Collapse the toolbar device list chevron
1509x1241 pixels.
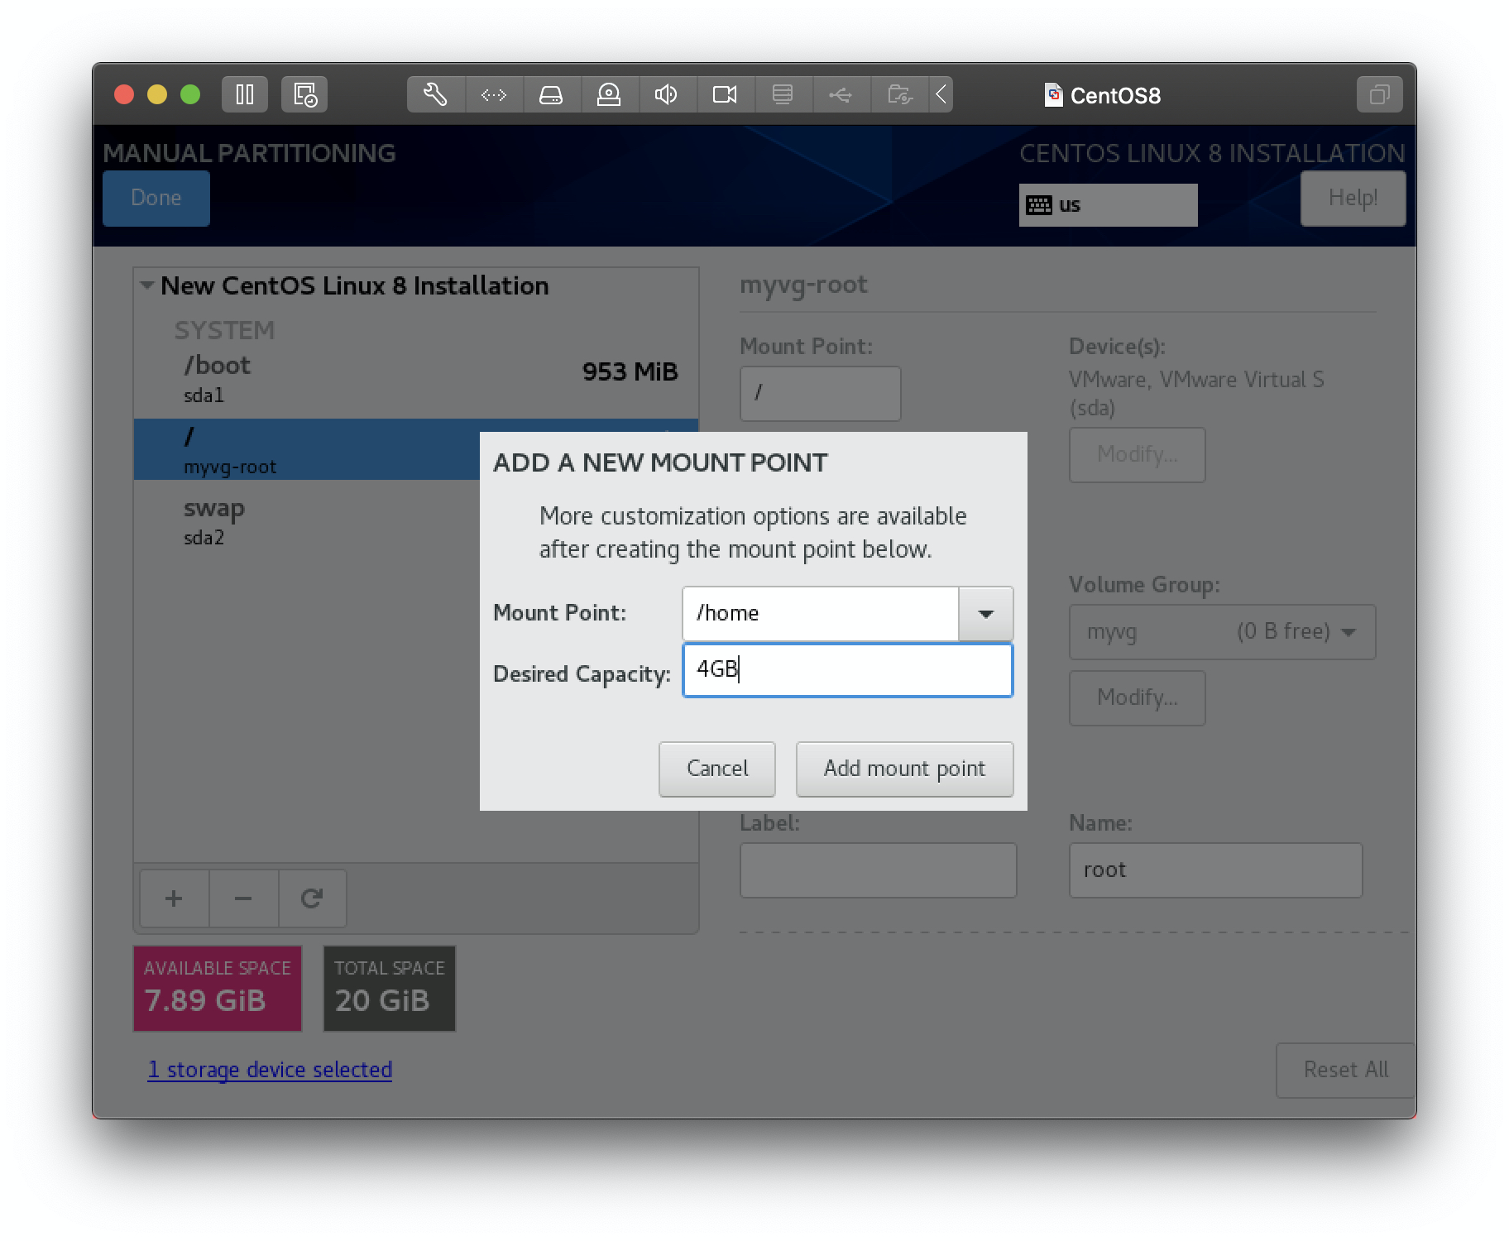[941, 94]
